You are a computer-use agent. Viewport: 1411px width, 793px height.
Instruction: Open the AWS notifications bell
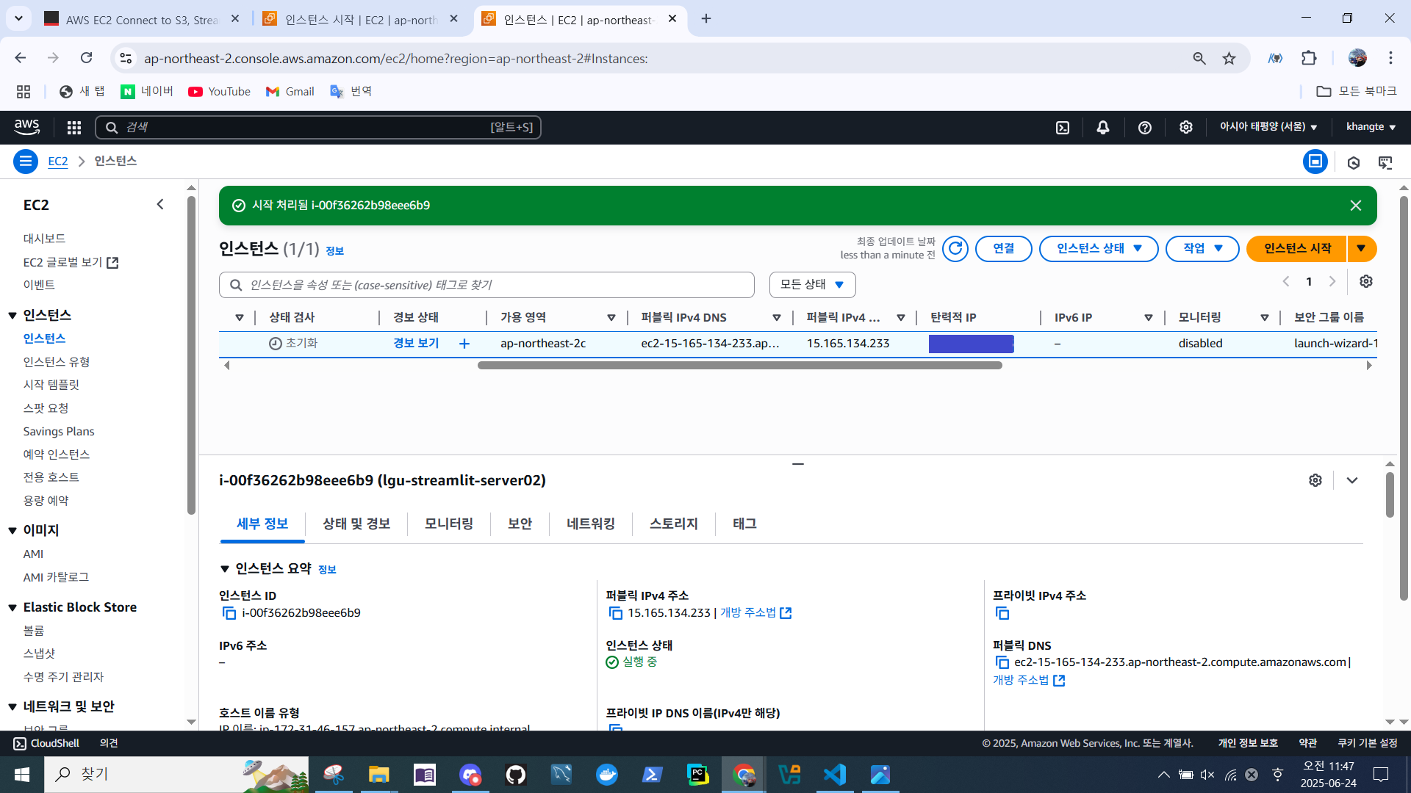1103,128
